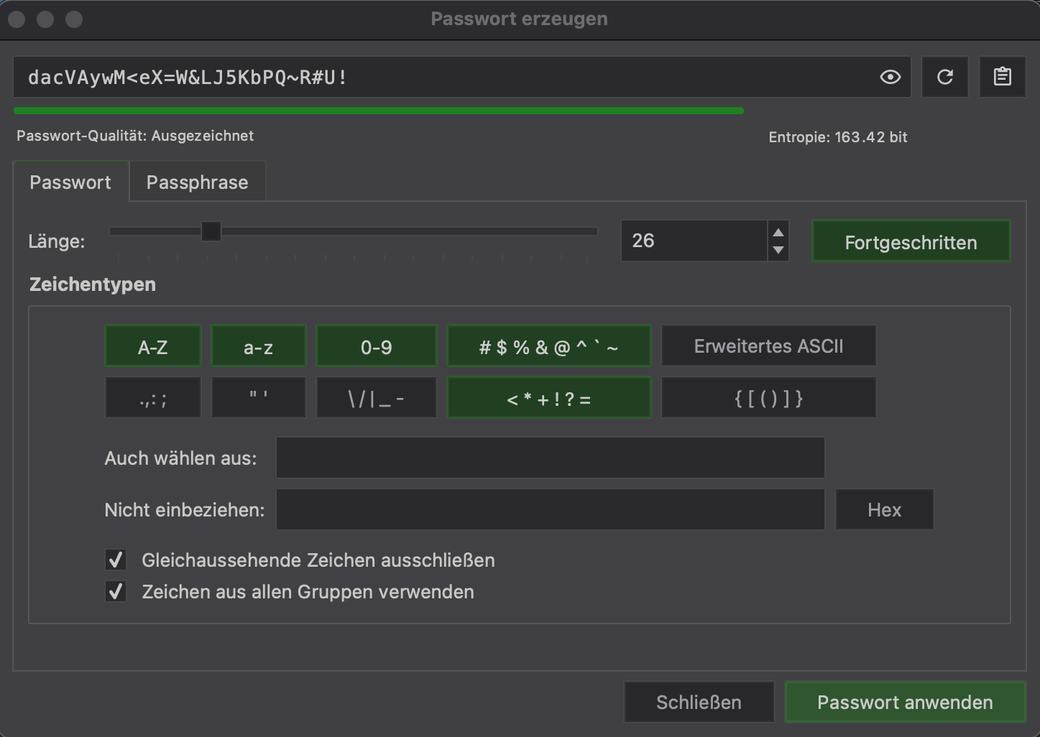Select the Passwort tab
1040x737 pixels.
pos(70,182)
